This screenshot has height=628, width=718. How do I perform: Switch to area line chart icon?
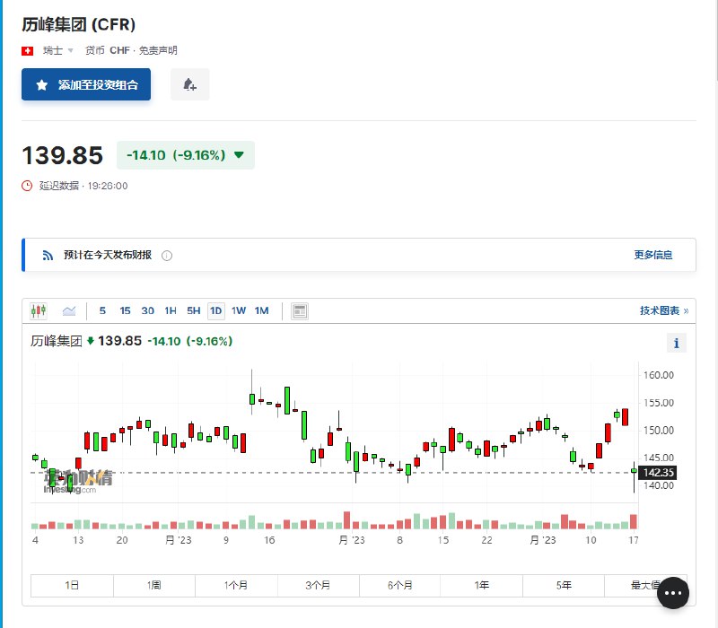[69, 310]
